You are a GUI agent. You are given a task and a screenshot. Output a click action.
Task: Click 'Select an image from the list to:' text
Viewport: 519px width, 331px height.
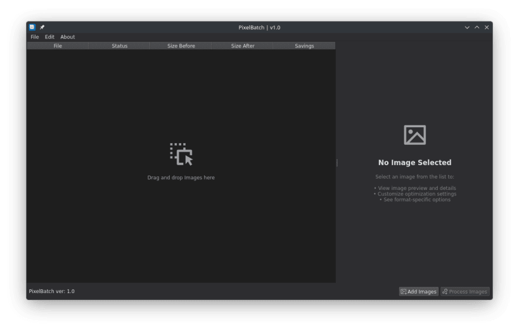(414, 177)
